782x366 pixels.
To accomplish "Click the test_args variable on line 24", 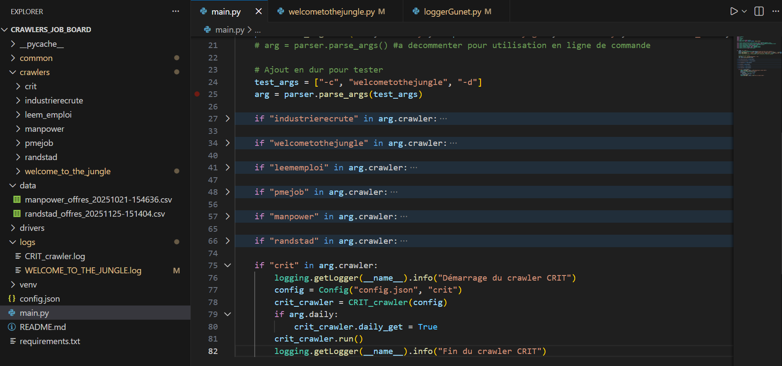I will [x=277, y=82].
